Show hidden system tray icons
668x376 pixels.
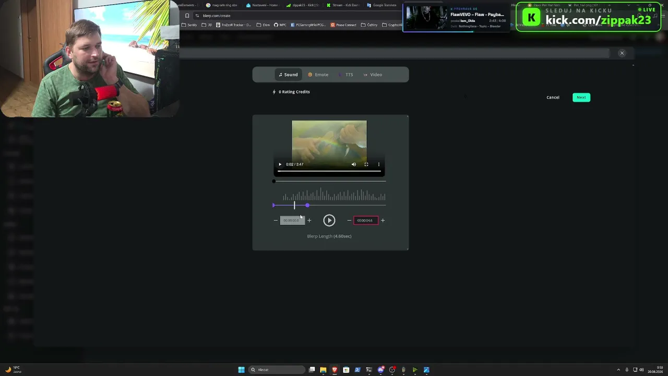pyautogui.click(x=618, y=370)
